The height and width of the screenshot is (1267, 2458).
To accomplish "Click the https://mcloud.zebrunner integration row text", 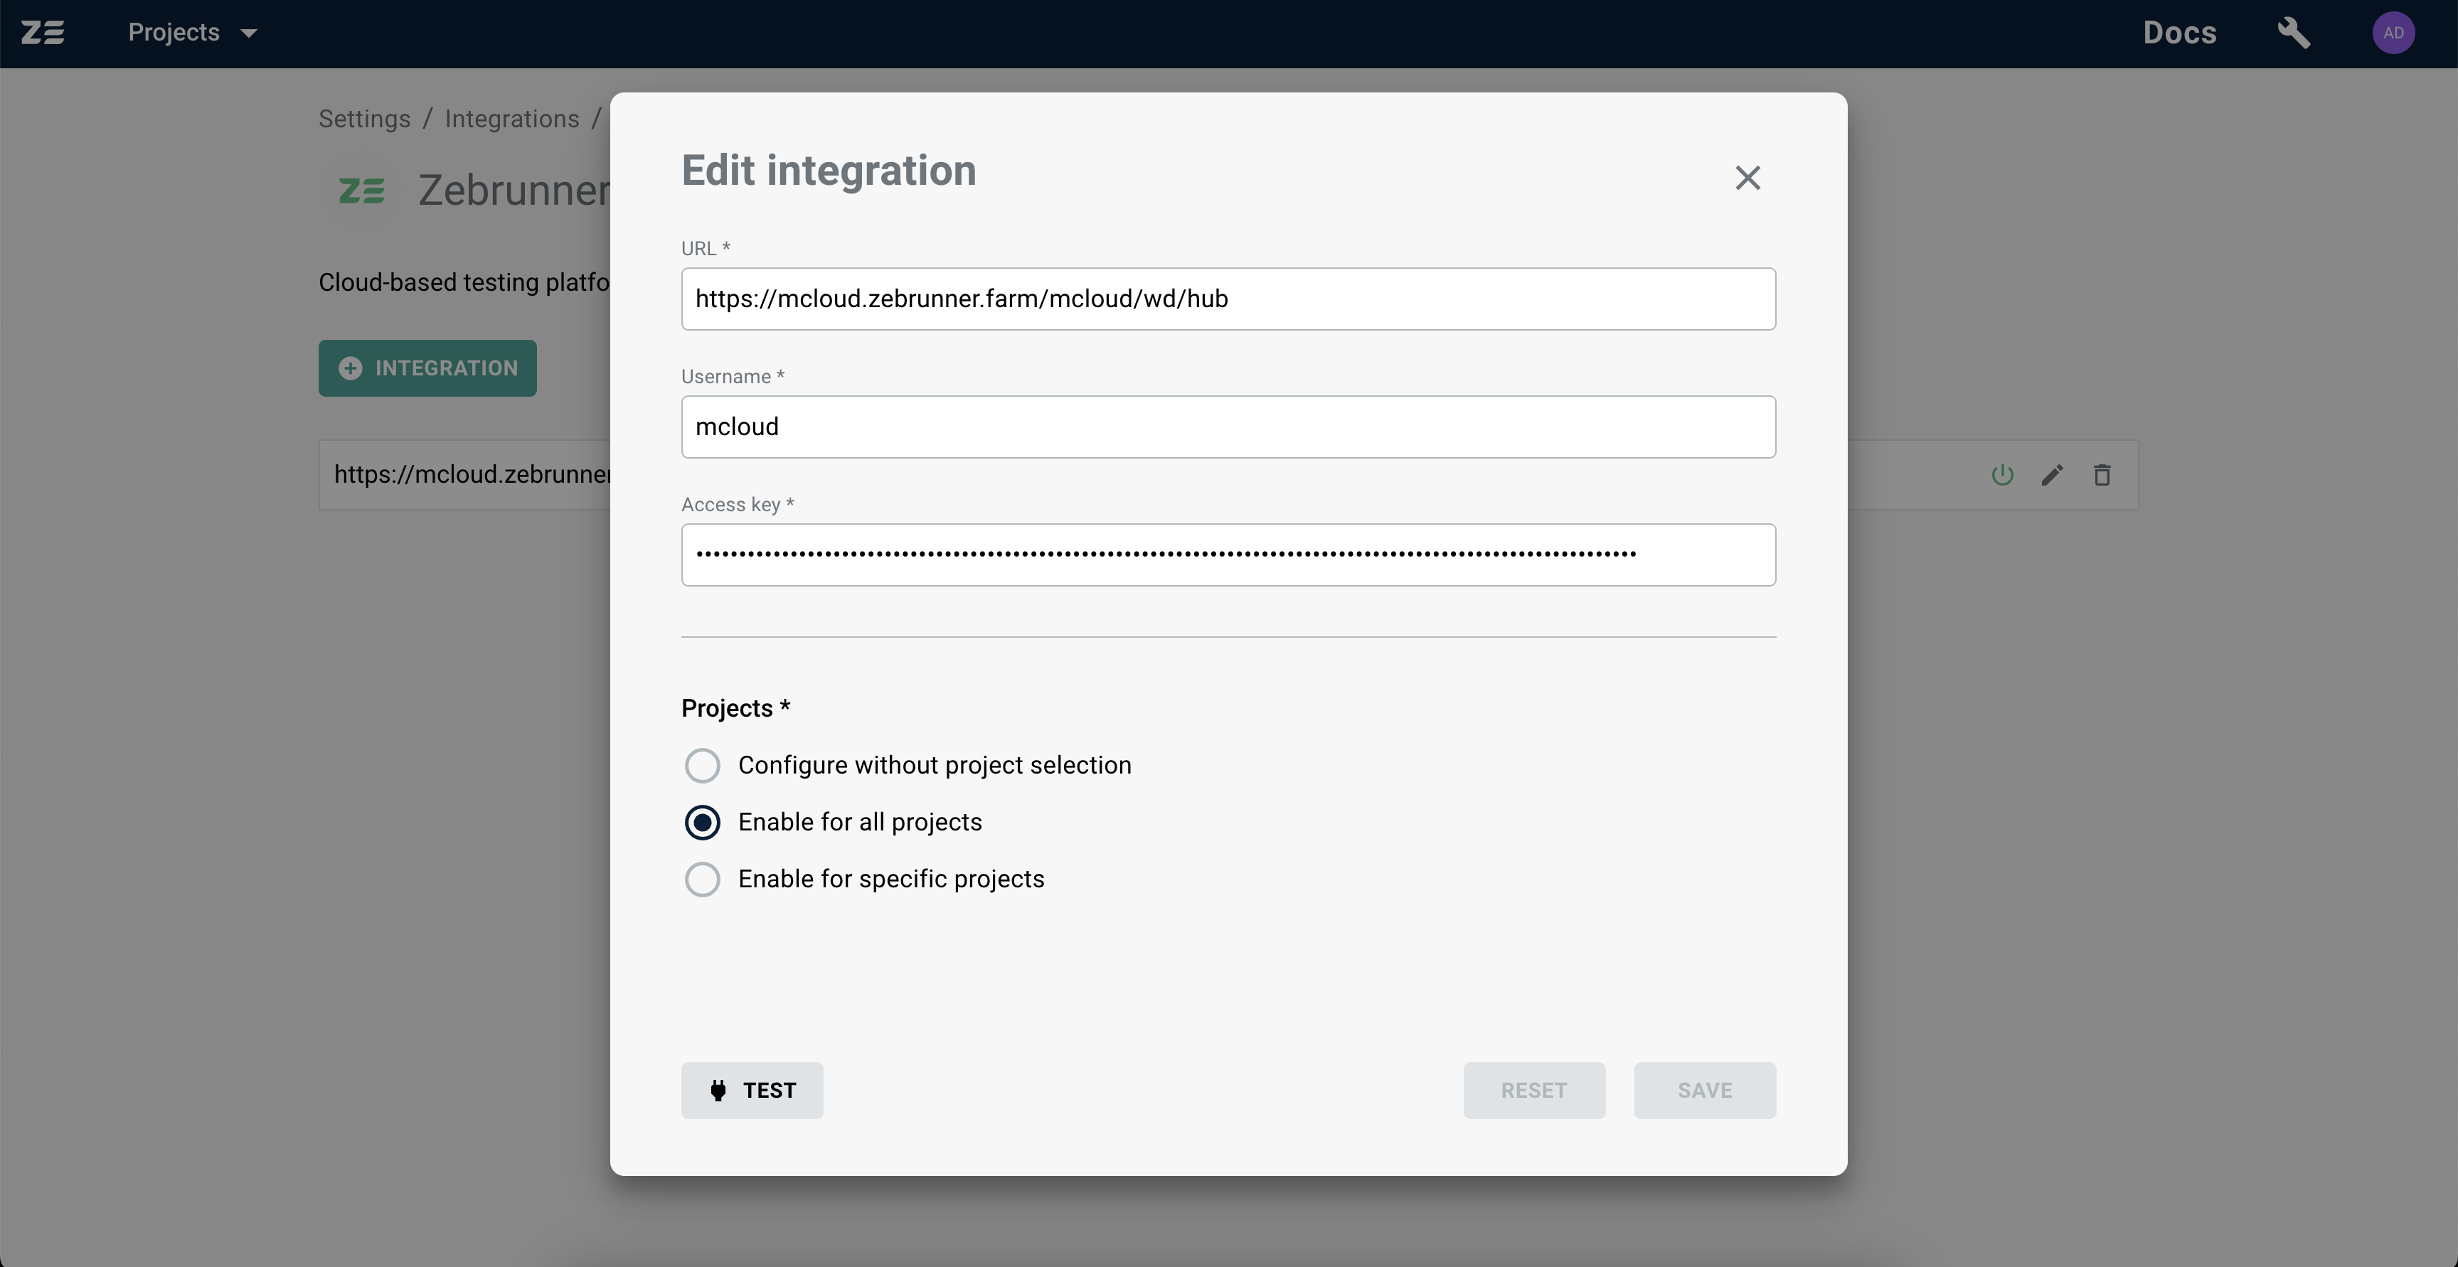I will pyautogui.click(x=472, y=474).
